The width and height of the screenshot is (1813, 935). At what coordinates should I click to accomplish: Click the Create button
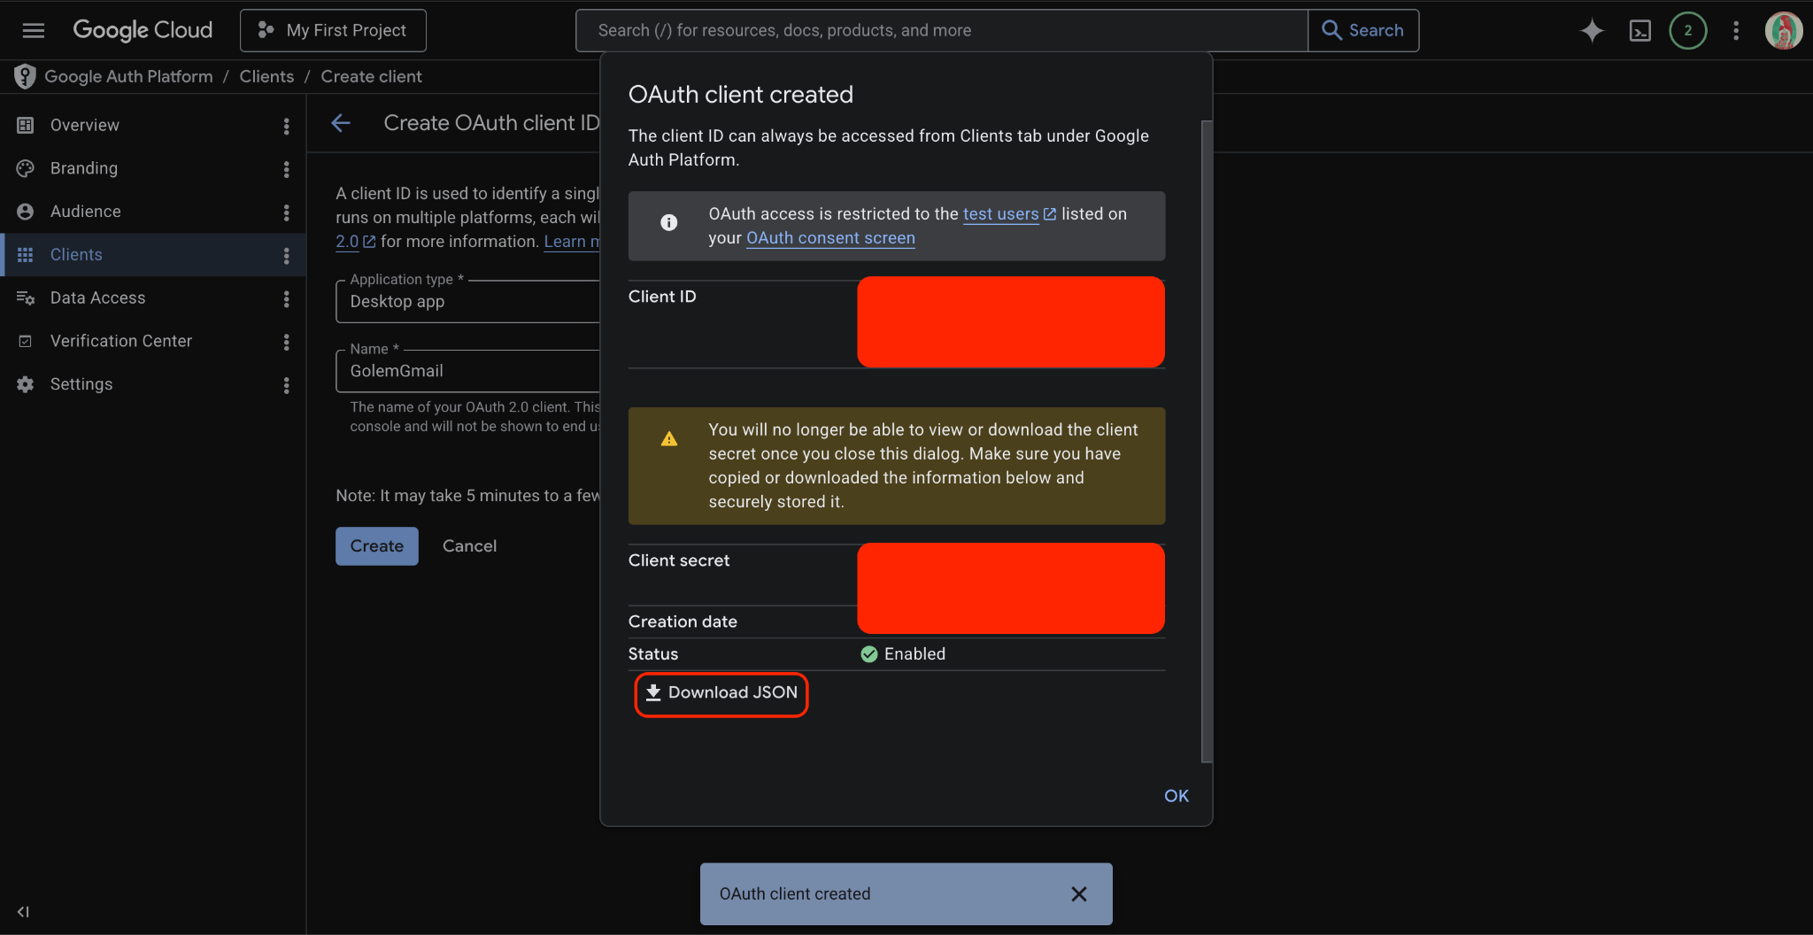pos(377,546)
